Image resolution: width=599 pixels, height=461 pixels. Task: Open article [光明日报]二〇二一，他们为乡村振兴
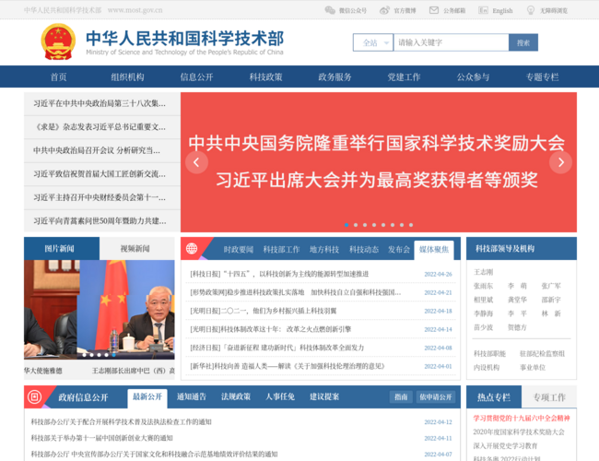[x=264, y=311]
